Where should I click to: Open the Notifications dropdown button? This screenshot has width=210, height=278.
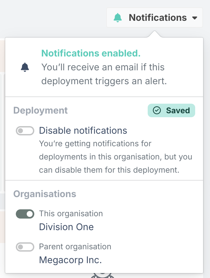[x=155, y=17]
